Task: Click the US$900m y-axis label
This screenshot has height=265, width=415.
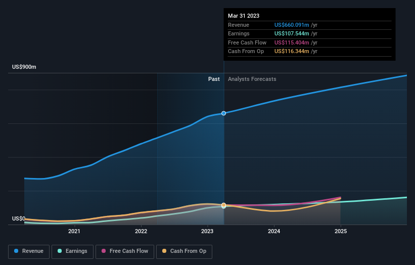Action: [x=24, y=67]
